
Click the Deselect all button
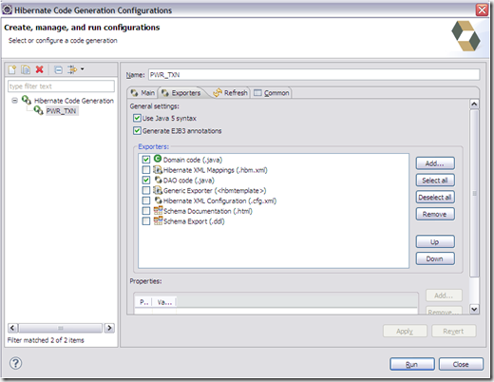point(435,197)
